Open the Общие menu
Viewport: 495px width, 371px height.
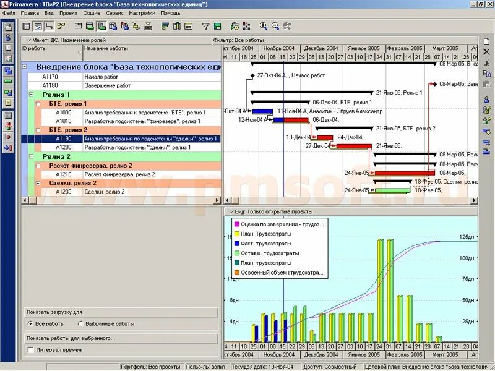click(92, 13)
